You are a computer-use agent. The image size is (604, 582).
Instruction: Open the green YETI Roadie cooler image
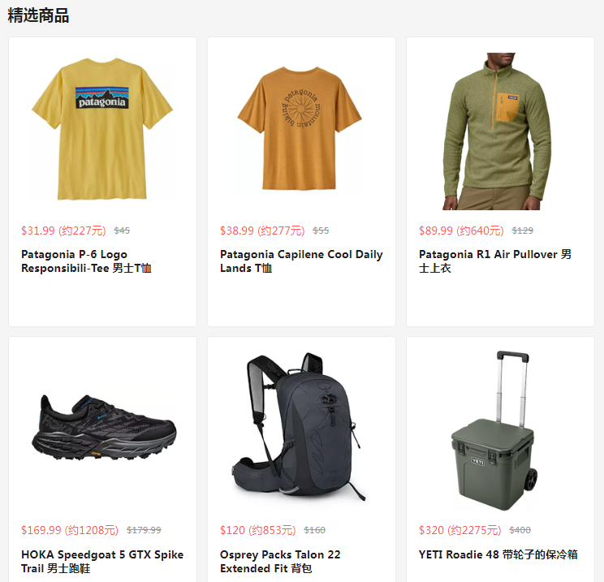click(494, 431)
